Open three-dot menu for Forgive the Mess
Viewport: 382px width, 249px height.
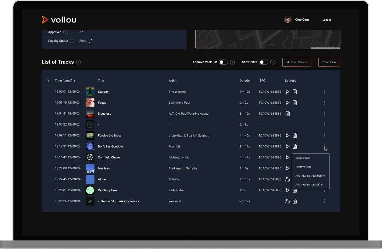pos(324,135)
